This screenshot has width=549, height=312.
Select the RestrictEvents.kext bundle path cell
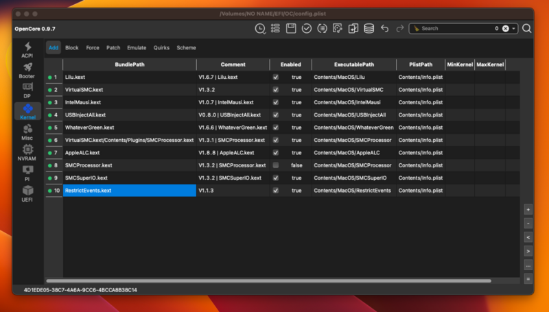point(130,190)
